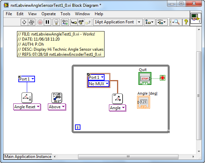Open the File menu

9,14
